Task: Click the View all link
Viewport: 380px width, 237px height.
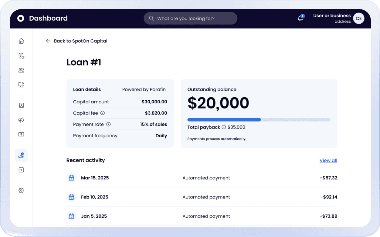Action: [328, 160]
